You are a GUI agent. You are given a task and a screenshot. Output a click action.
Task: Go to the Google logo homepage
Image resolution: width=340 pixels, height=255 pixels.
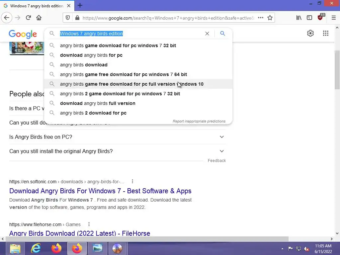click(x=23, y=34)
